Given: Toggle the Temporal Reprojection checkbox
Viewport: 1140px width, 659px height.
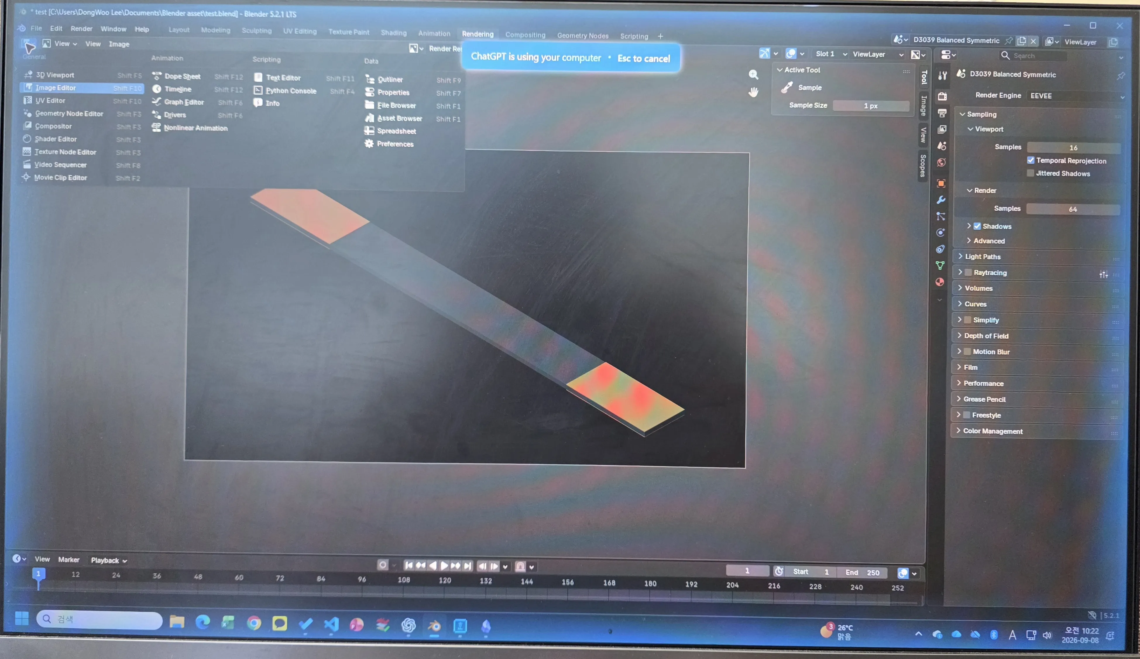Looking at the screenshot, I should click(1031, 160).
